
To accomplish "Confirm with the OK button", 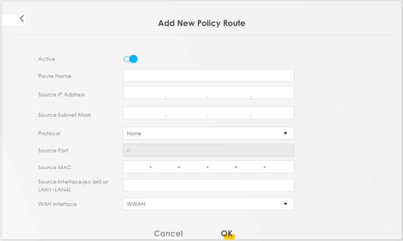I will (227, 234).
